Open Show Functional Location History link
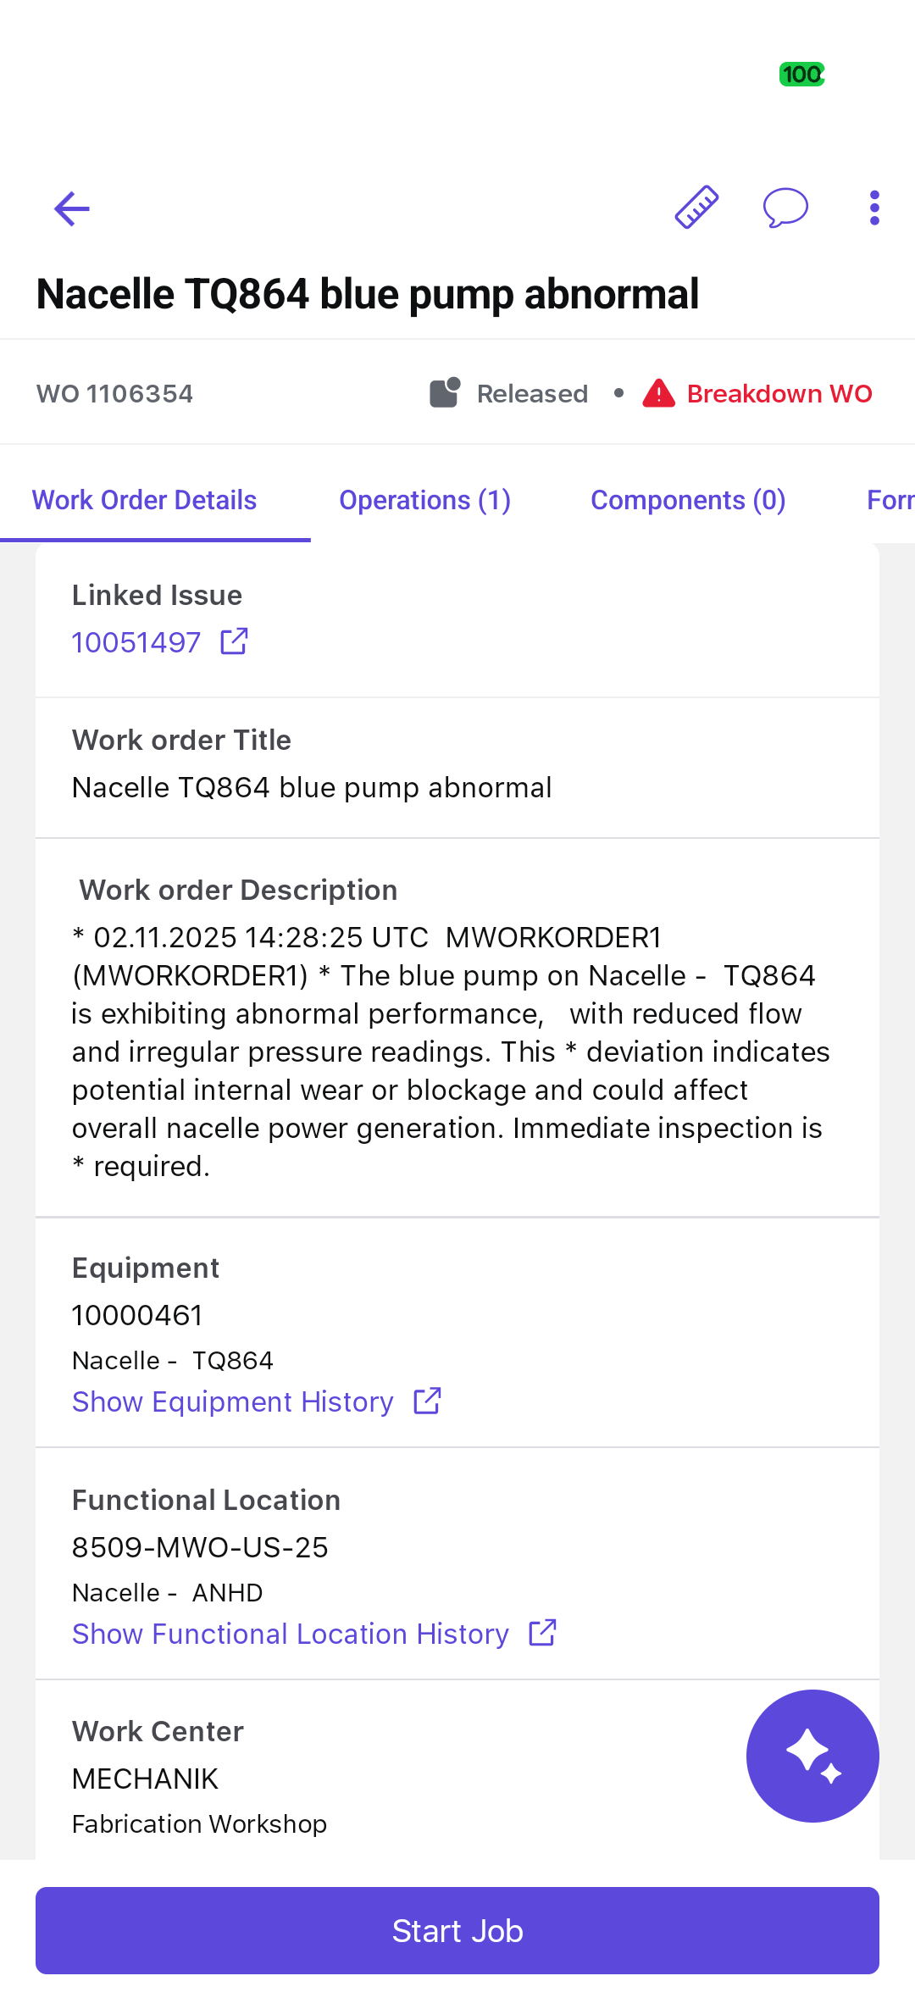This screenshot has height=1998, width=915. pyautogui.click(x=291, y=1634)
